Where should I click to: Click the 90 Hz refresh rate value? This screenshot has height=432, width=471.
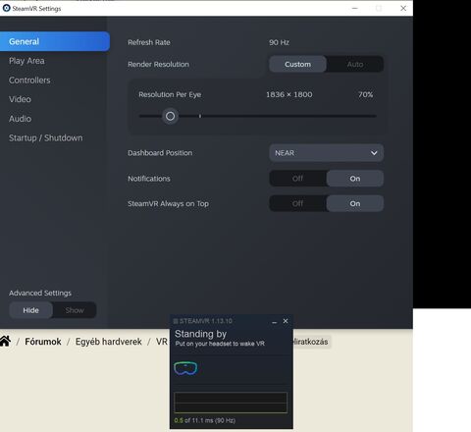coord(279,42)
